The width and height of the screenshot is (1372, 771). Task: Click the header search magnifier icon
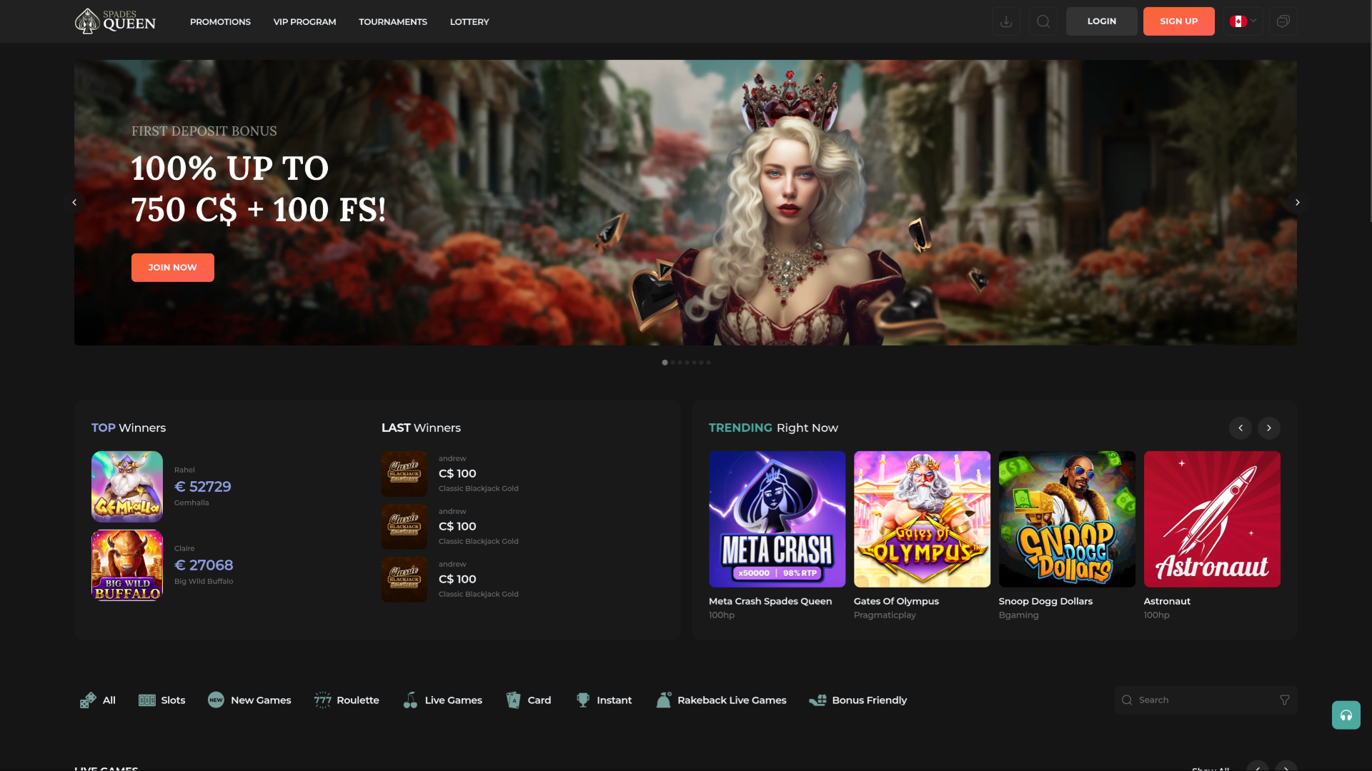pyautogui.click(x=1043, y=21)
